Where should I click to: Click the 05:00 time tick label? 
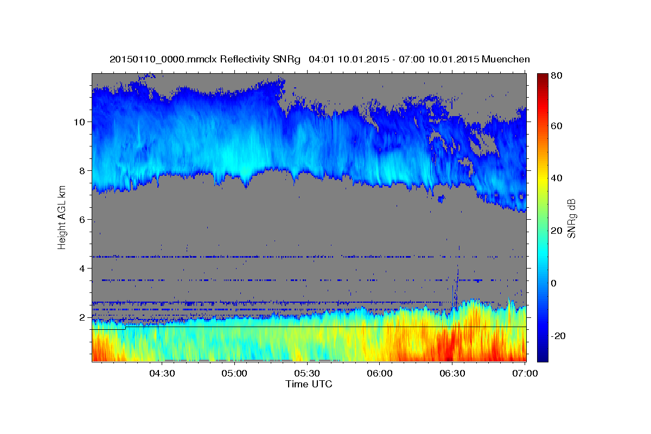tap(234, 373)
